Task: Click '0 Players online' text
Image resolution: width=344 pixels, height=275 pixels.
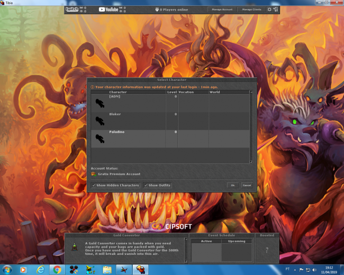Action: pyautogui.click(x=174, y=10)
